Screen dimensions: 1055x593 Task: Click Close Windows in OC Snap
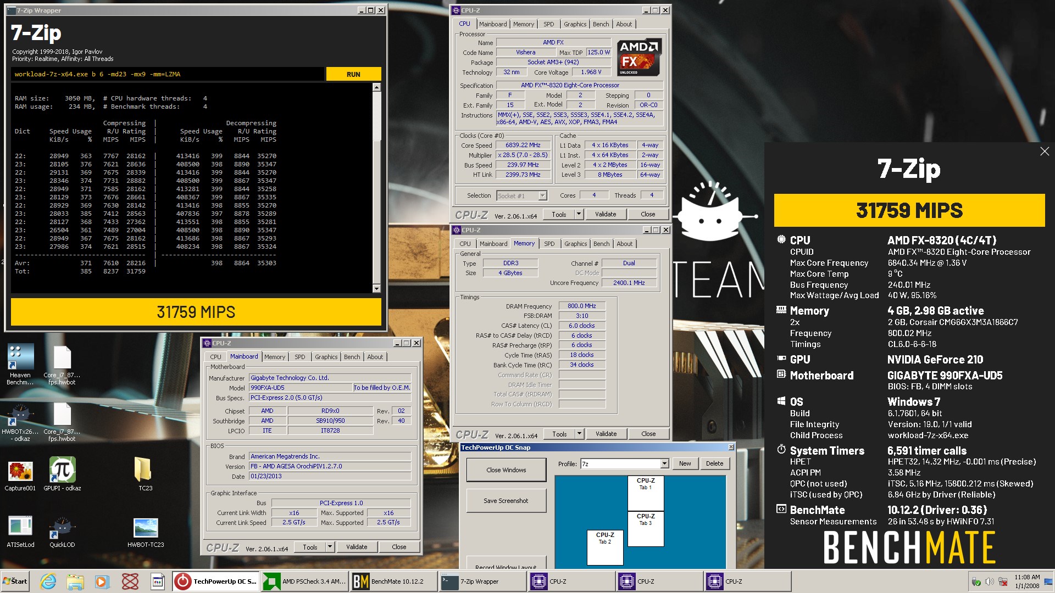pyautogui.click(x=506, y=470)
